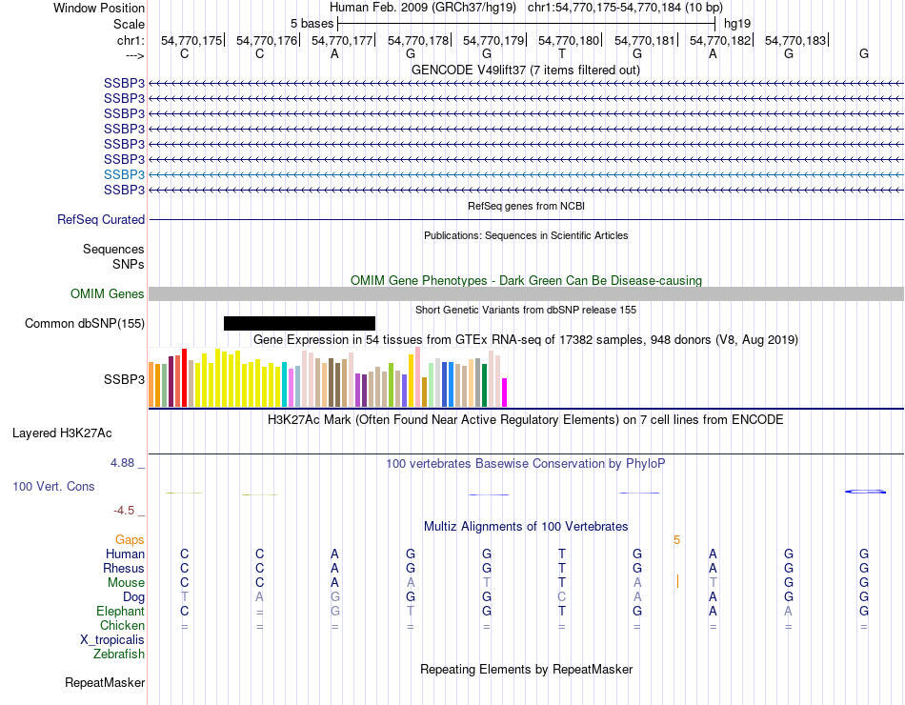
Task: Click the 'Human' species label
Action: (125, 554)
